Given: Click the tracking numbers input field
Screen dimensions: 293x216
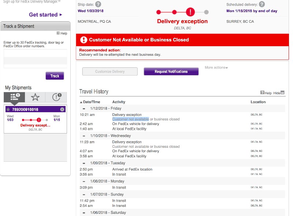Looking at the screenshot, I should [36, 59].
